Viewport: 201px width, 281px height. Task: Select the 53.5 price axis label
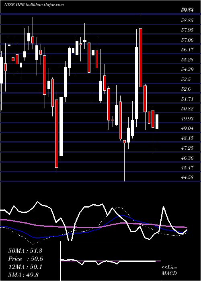click(186, 79)
